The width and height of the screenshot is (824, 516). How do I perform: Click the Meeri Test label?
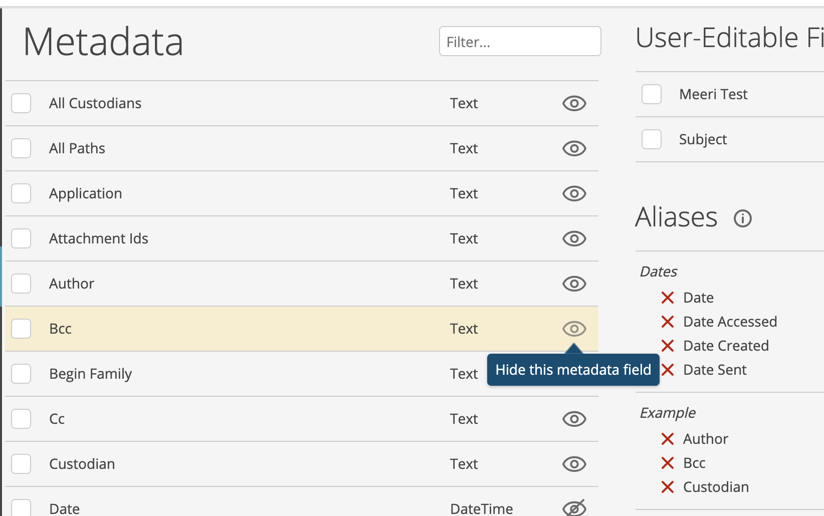[713, 94]
